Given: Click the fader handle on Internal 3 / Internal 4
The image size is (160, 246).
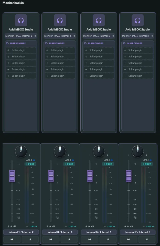Looking at the screenshot, I should coord(51,176).
